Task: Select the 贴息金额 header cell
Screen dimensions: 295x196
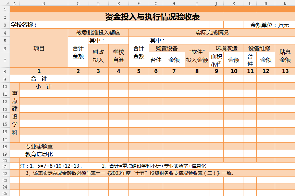Action: pos(285,56)
